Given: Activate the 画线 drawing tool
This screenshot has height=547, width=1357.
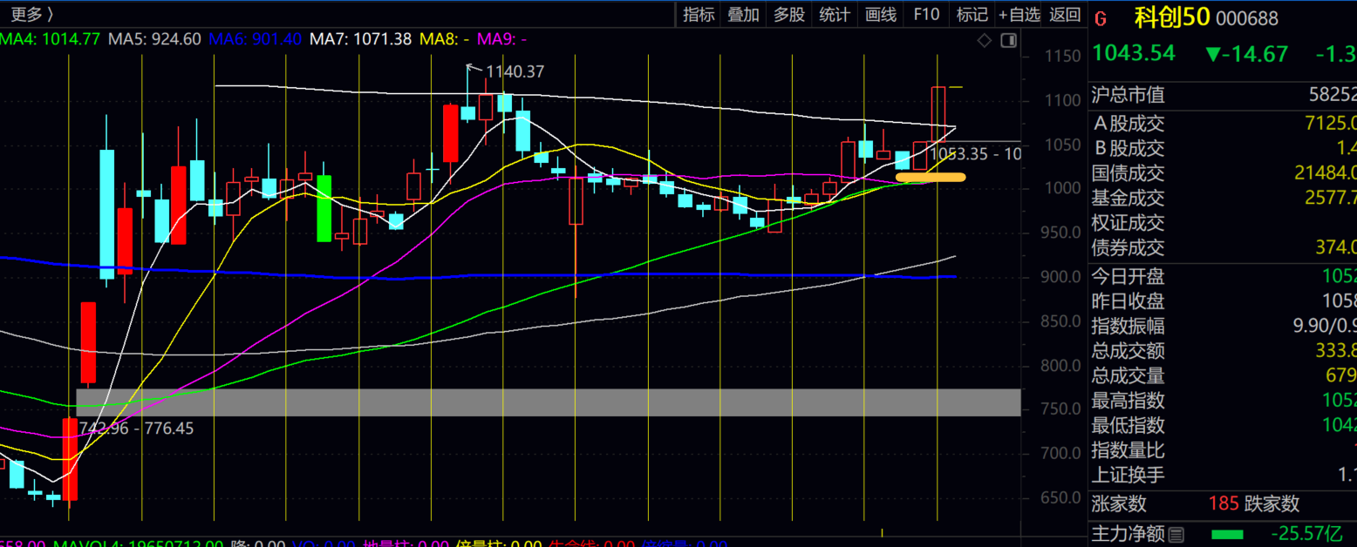Looking at the screenshot, I should pyautogui.click(x=881, y=14).
